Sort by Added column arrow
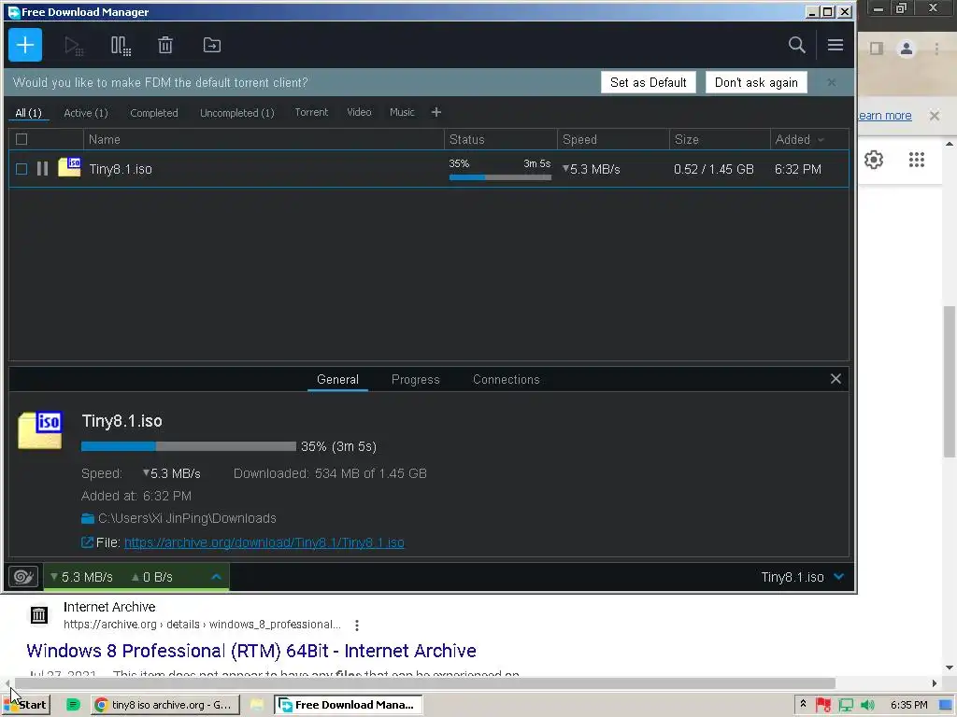The image size is (957, 717). [x=821, y=140]
